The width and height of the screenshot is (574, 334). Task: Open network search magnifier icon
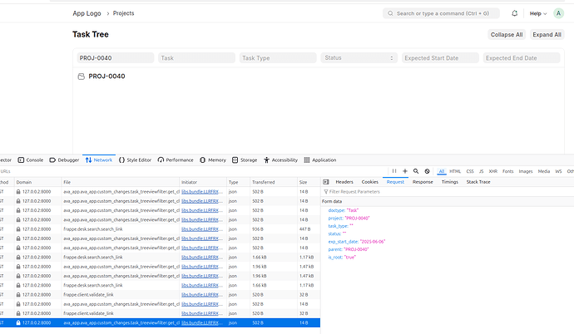416,170
